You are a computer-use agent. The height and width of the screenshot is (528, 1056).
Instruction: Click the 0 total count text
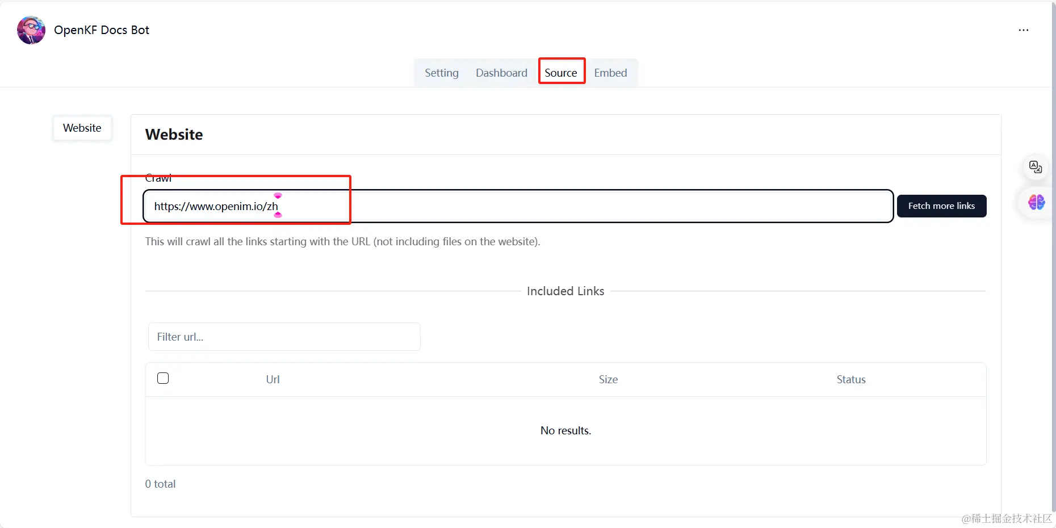coord(160,484)
